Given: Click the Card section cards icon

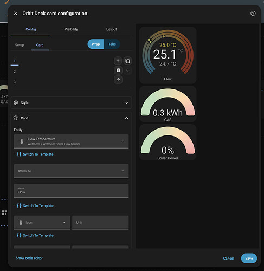Looking at the screenshot, I should tap(16, 118).
